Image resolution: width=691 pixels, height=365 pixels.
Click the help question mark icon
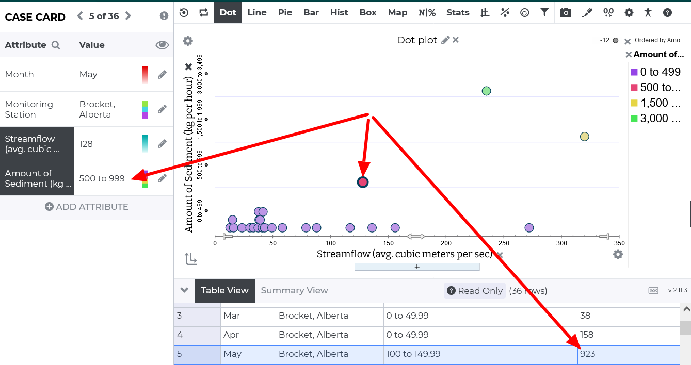(x=667, y=12)
